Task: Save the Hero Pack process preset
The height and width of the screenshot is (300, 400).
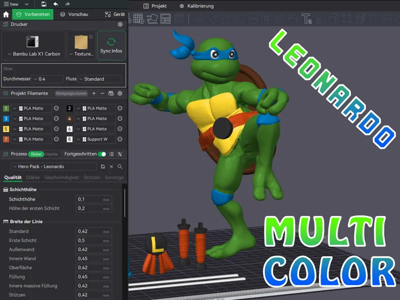Action: (103, 166)
